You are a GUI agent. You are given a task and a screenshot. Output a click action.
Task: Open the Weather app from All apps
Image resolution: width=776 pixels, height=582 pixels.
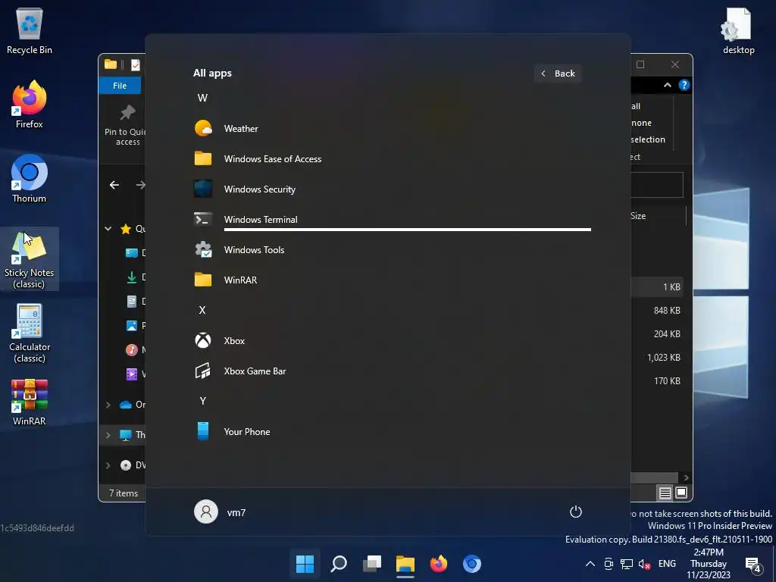(391, 129)
